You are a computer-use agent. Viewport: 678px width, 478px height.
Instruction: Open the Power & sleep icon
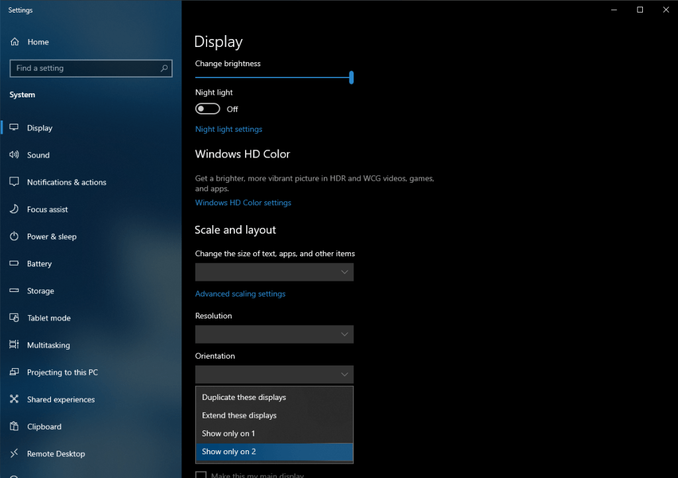pyautogui.click(x=14, y=236)
